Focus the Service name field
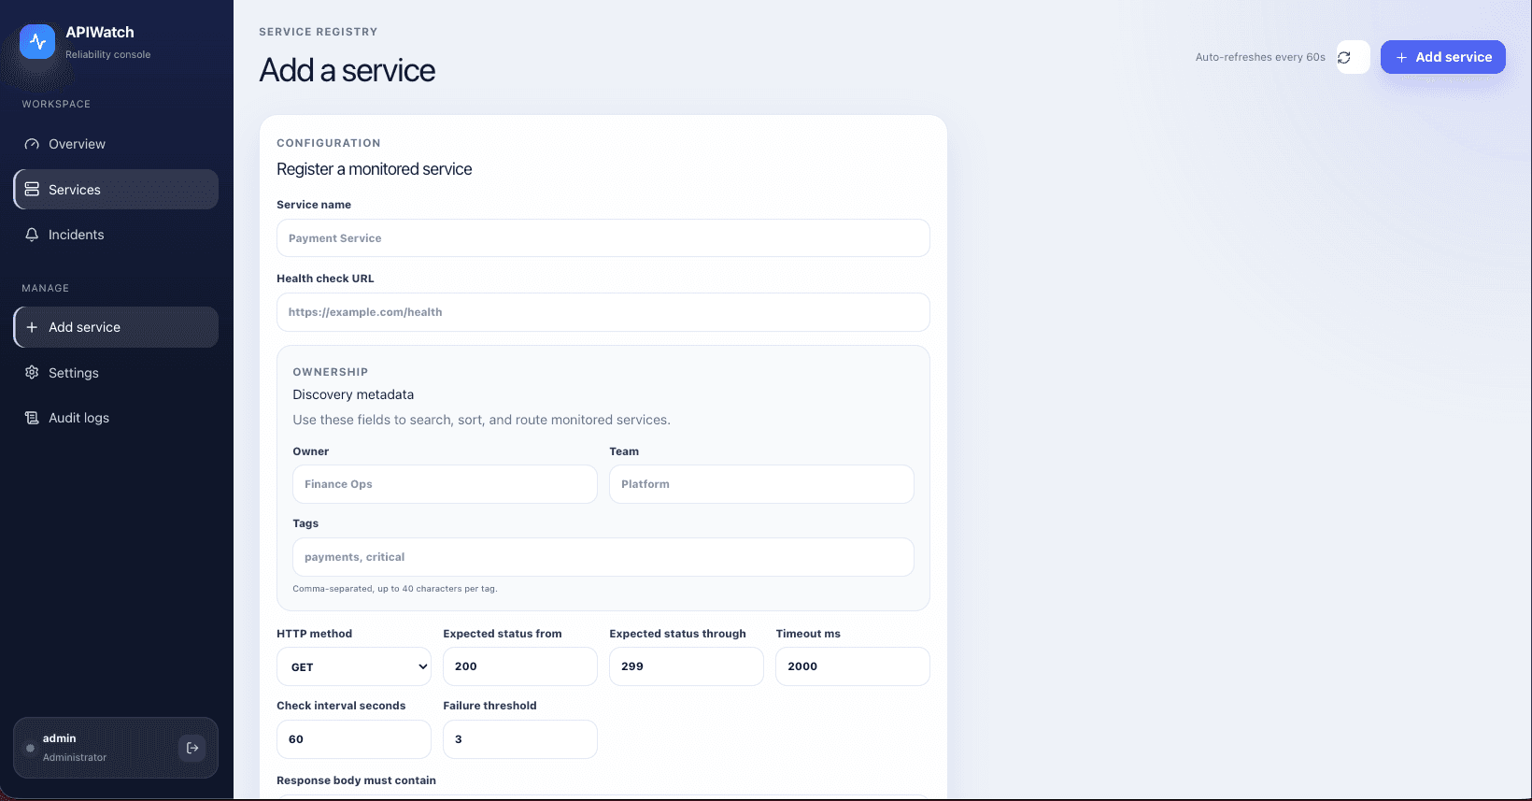 pos(603,238)
